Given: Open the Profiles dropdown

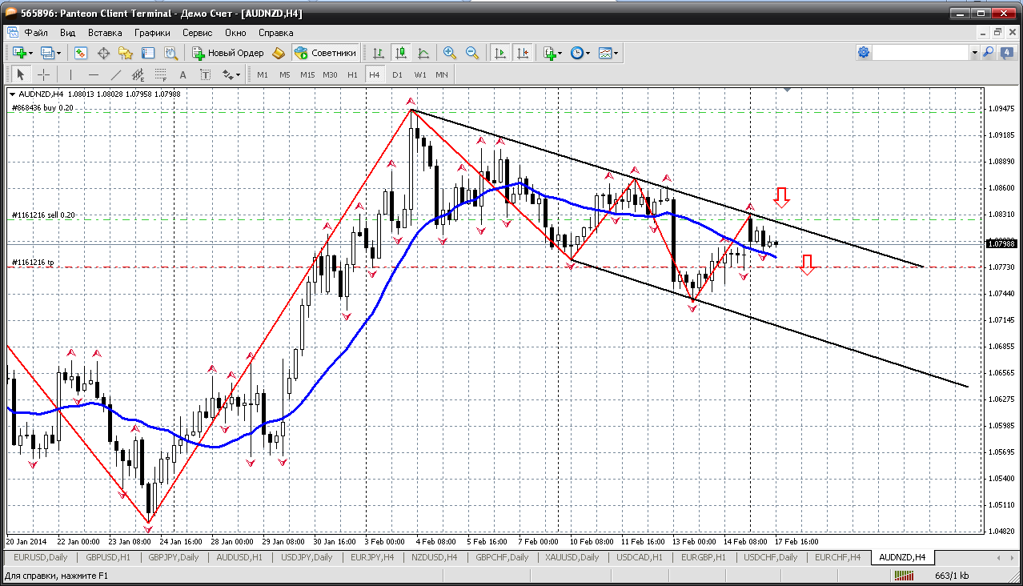Looking at the screenshot, I should coord(51,53).
